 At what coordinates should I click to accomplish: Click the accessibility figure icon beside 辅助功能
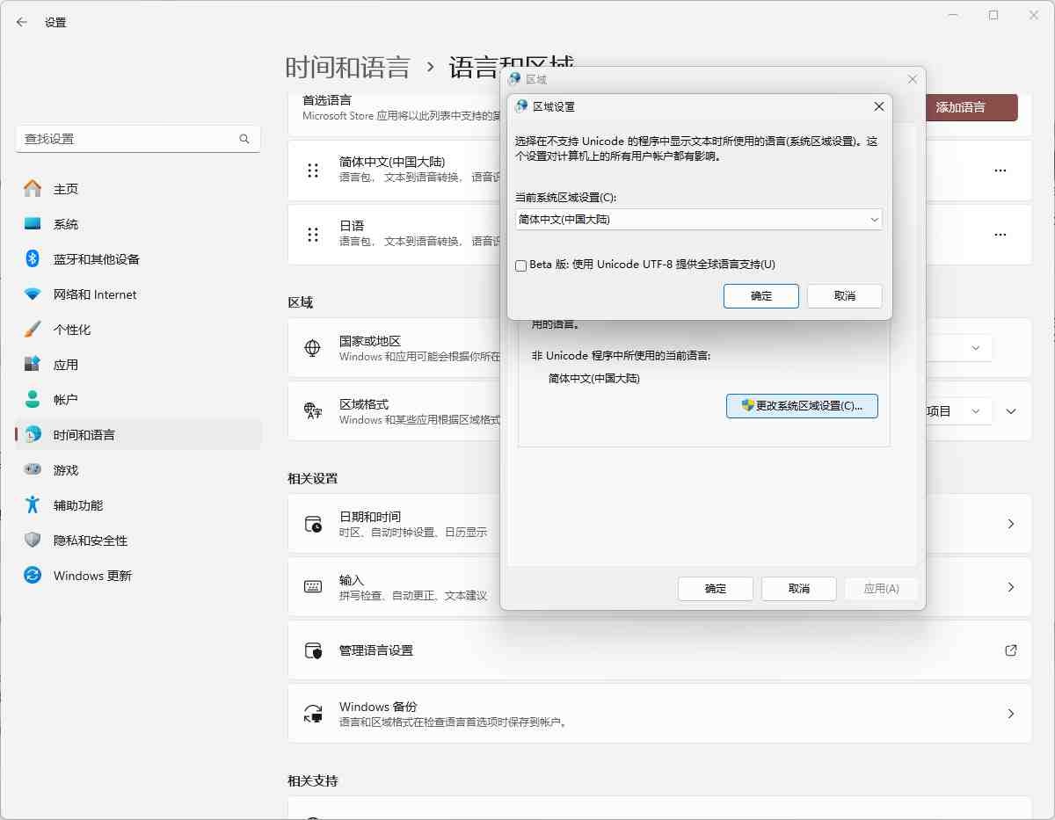point(33,505)
